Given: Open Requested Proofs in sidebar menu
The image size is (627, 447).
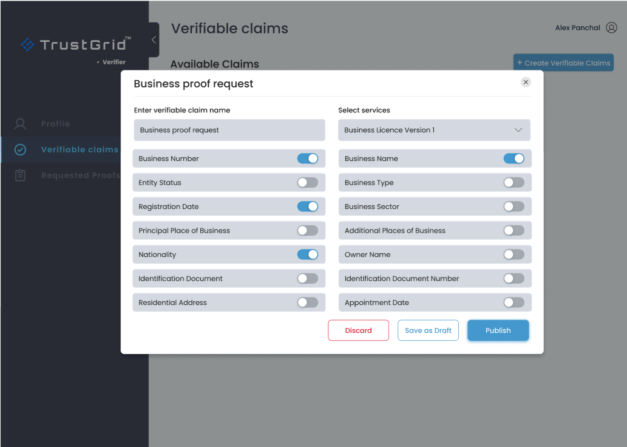Looking at the screenshot, I should coord(80,176).
